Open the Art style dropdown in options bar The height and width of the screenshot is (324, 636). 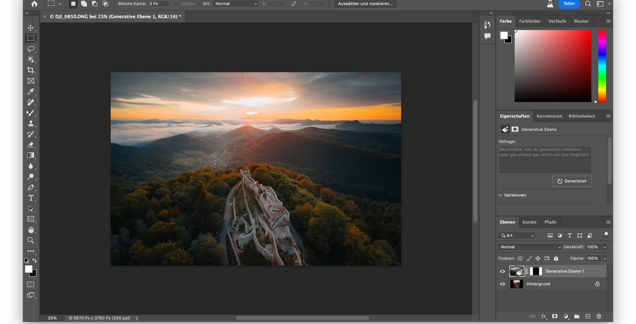click(x=236, y=4)
